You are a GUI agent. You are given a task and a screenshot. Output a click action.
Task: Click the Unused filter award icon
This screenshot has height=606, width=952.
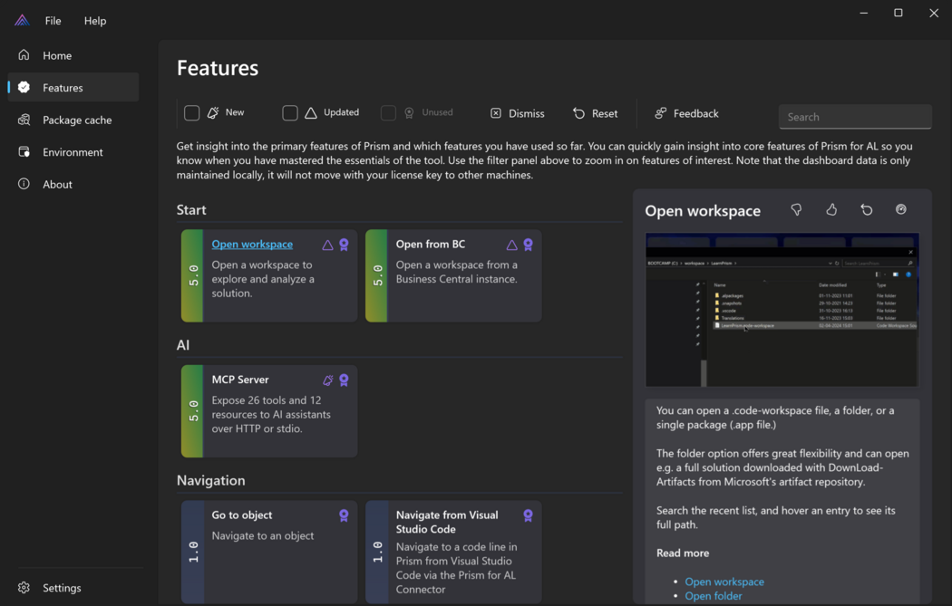(x=409, y=113)
